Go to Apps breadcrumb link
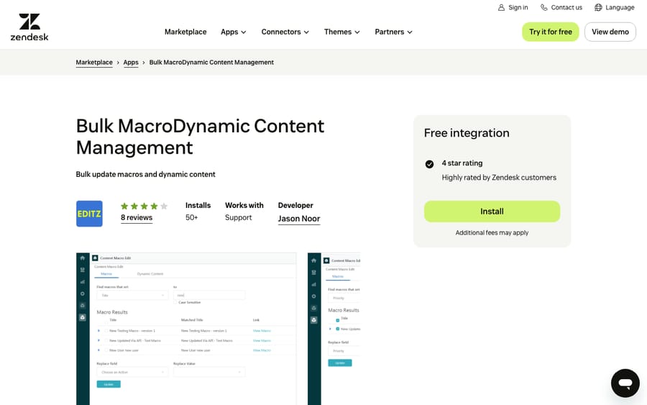Screen dimensions: 647x405 point(131,63)
